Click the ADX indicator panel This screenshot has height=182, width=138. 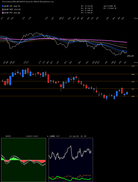[x=71, y=160]
